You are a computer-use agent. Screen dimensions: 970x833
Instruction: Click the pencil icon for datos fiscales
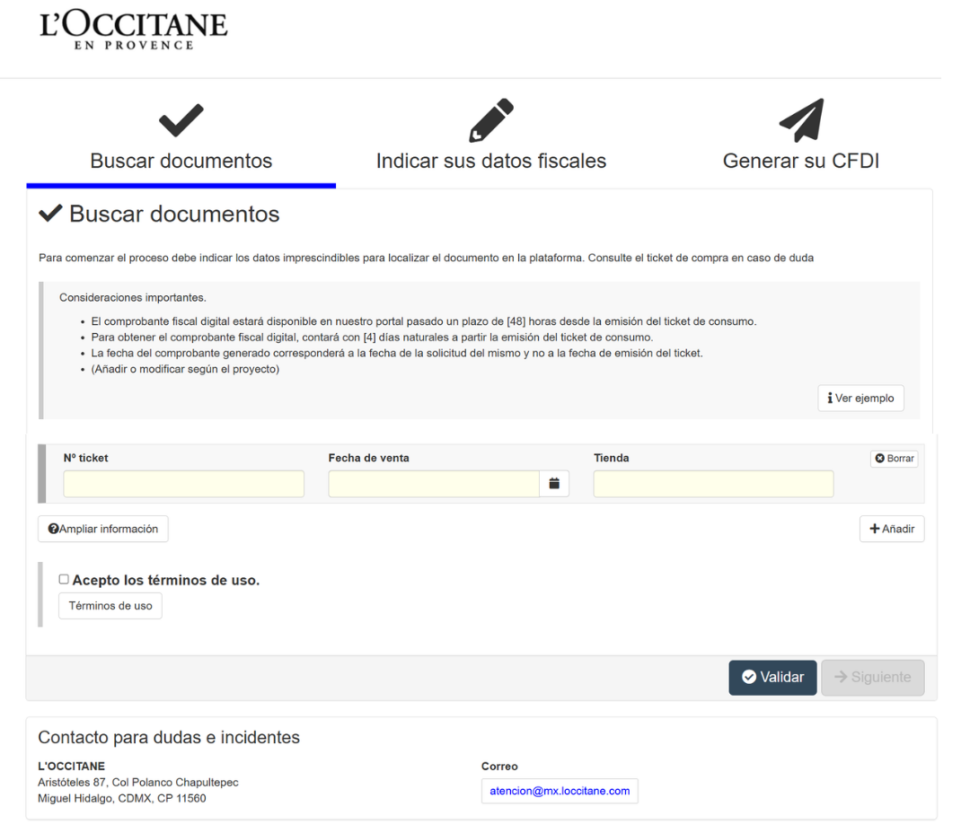(490, 121)
